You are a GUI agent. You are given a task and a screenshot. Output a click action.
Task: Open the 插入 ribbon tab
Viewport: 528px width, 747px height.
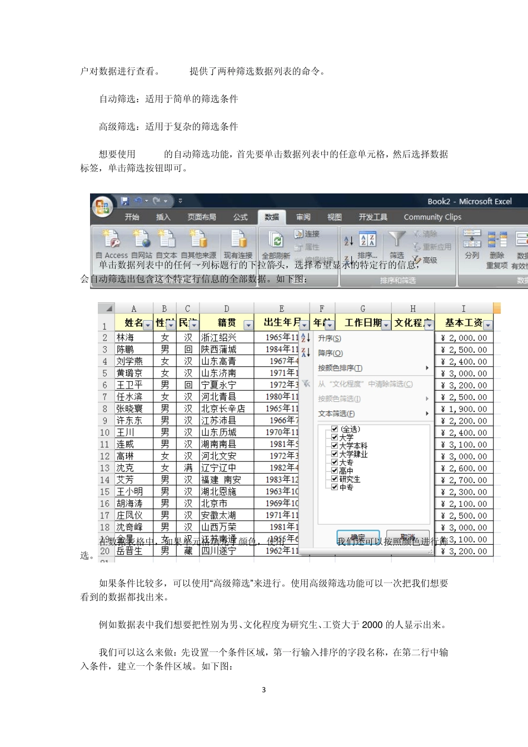click(x=163, y=217)
